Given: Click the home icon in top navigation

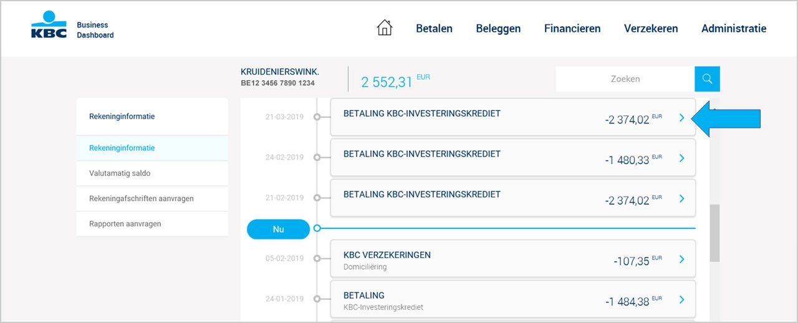Looking at the screenshot, I should tap(385, 27).
